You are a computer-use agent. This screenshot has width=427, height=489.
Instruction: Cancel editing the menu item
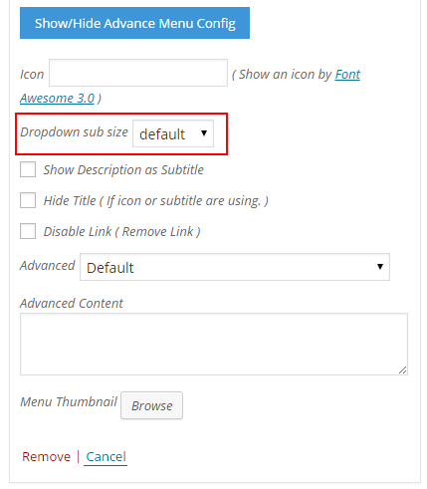click(x=106, y=457)
